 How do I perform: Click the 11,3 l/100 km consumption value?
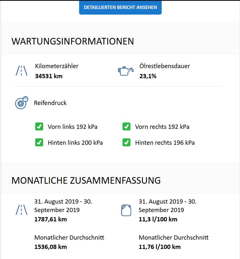158,219
